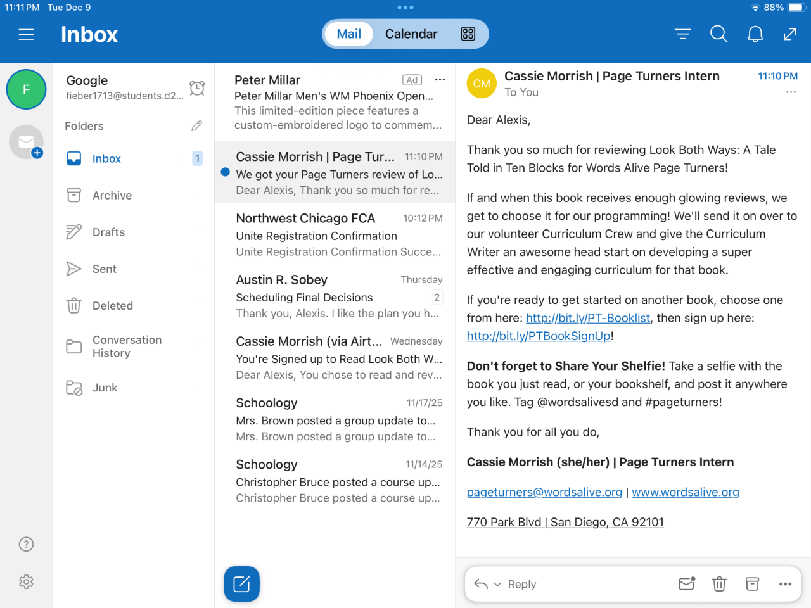Visit the www.wordsalive.org link
Viewport: 811px width, 608px height.
pos(686,492)
